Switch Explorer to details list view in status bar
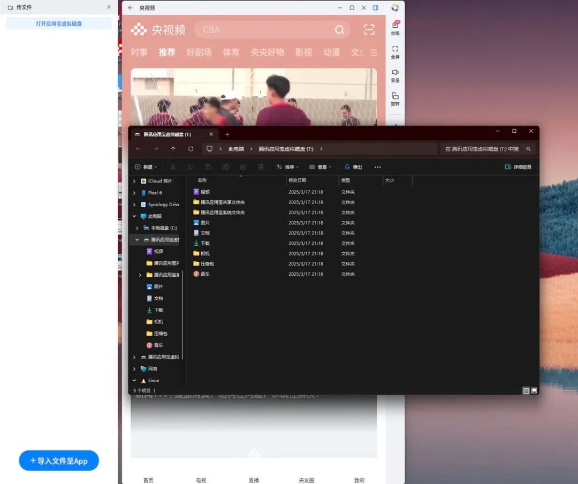The height and width of the screenshot is (484, 578). point(526,391)
